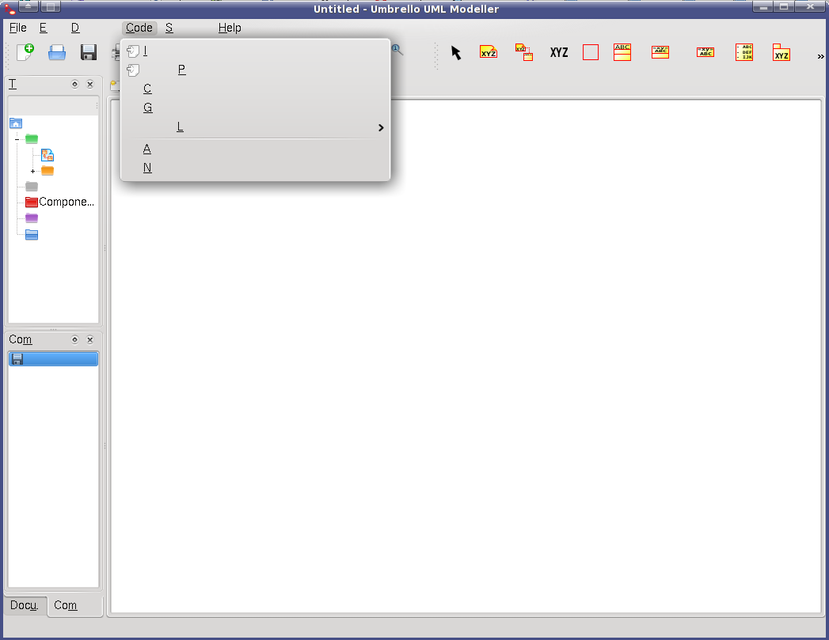Screen dimensions: 829x640
Task: Select the Enum tool listing ABC DEF IJK
Action: [743, 53]
